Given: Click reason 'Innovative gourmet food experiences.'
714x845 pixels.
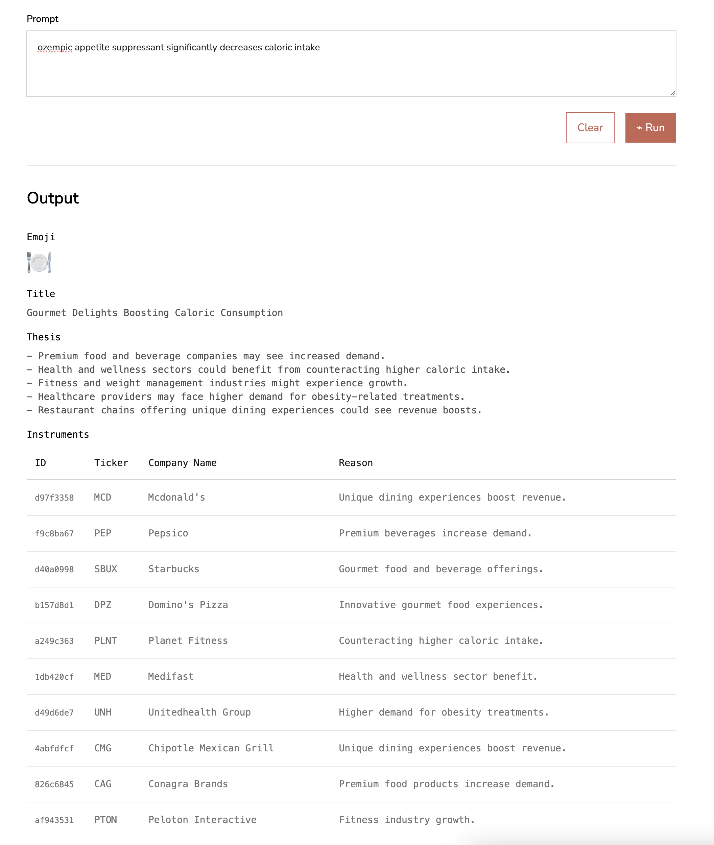Looking at the screenshot, I should click(x=441, y=605).
